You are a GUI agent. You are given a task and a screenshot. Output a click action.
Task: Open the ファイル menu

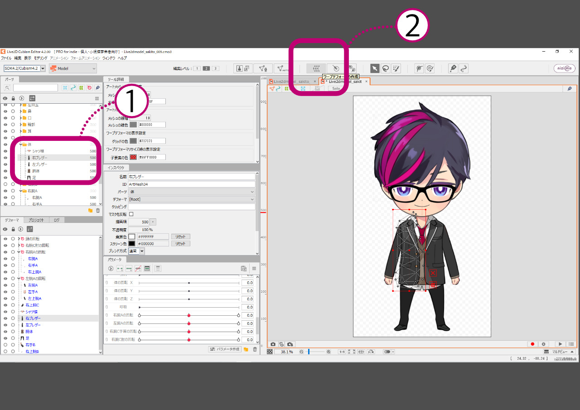coord(6,58)
